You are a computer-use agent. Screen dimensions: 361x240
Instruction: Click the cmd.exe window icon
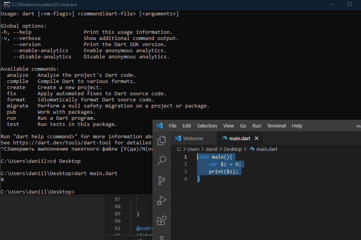7,4
